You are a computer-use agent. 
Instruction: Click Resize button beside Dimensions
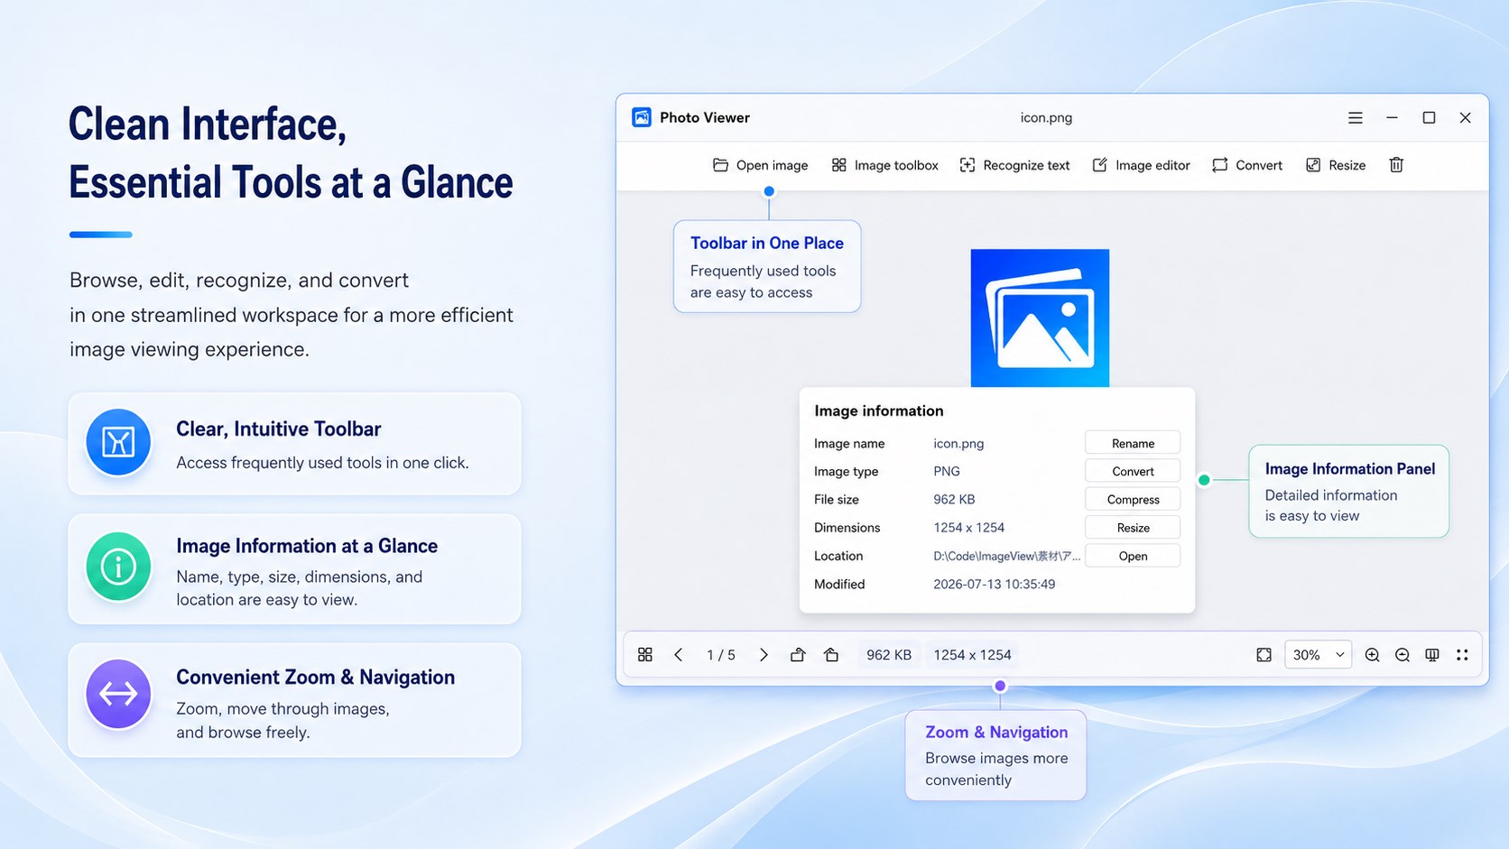1133,528
